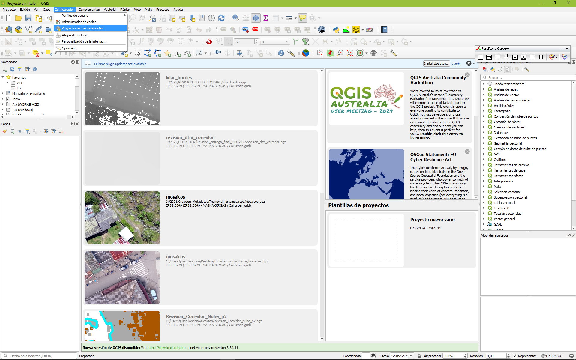Open Processing options wrench icon
The width and height of the screenshot is (576, 360).
pos(527,69)
